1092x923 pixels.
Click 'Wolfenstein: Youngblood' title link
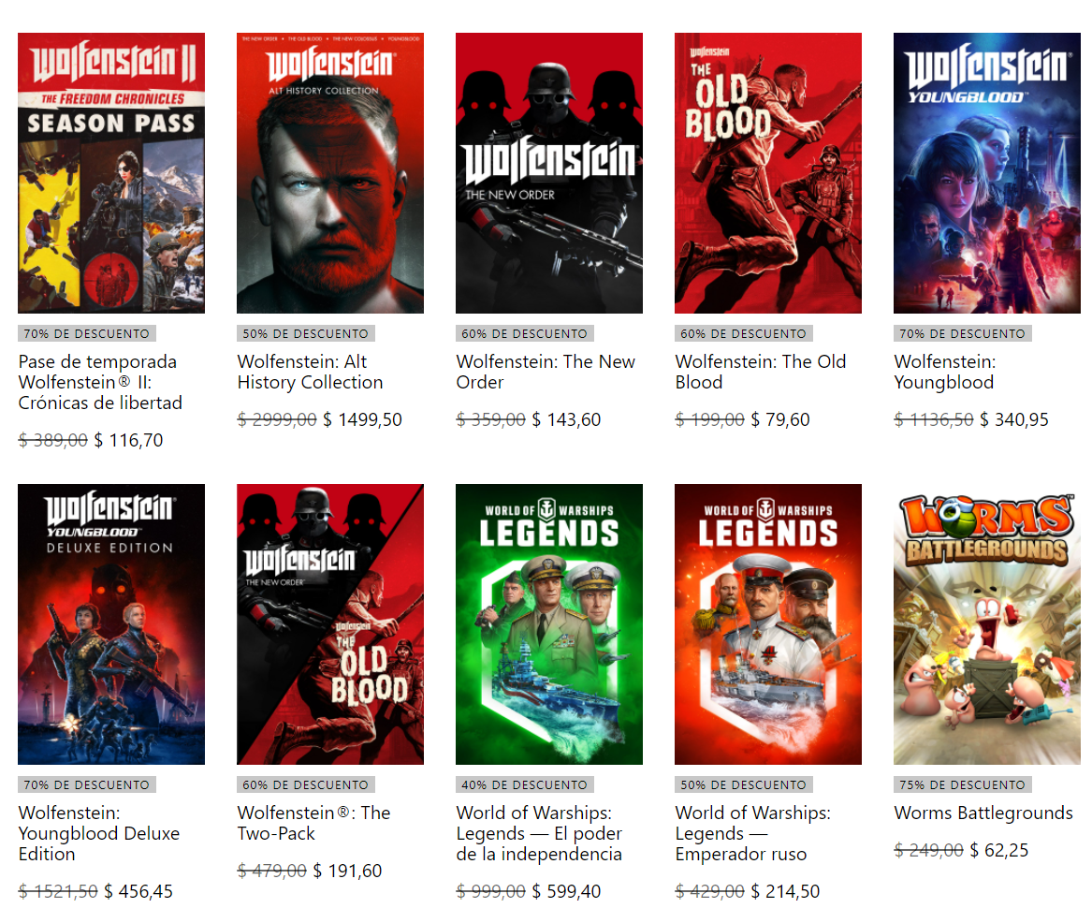[x=945, y=372]
